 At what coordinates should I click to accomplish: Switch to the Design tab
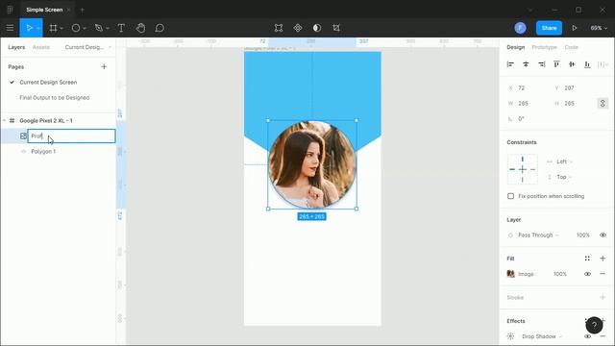pos(515,47)
